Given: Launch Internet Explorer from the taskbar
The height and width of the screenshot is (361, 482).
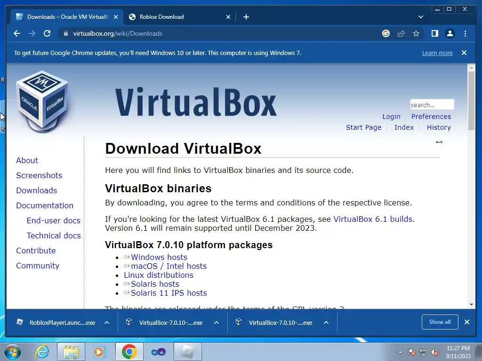Looking at the screenshot, I should pyautogui.click(x=42, y=352).
